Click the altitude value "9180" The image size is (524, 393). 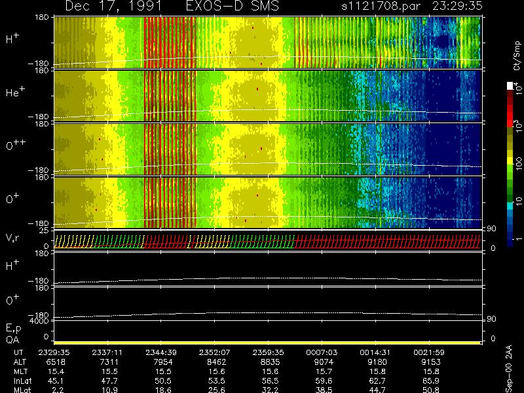pyautogui.click(x=377, y=362)
